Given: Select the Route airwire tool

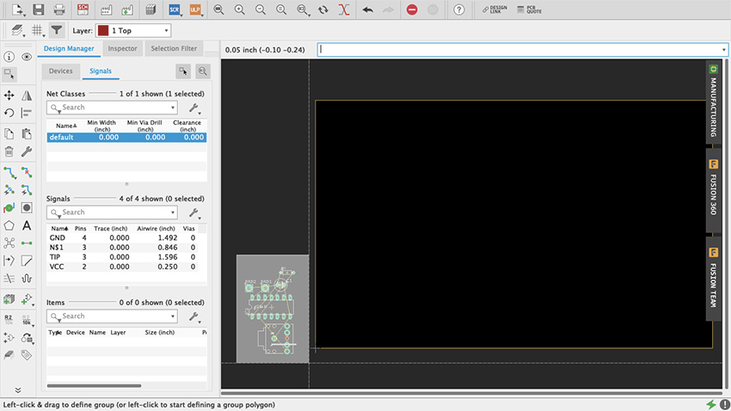Looking at the screenshot, I should (9, 173).
